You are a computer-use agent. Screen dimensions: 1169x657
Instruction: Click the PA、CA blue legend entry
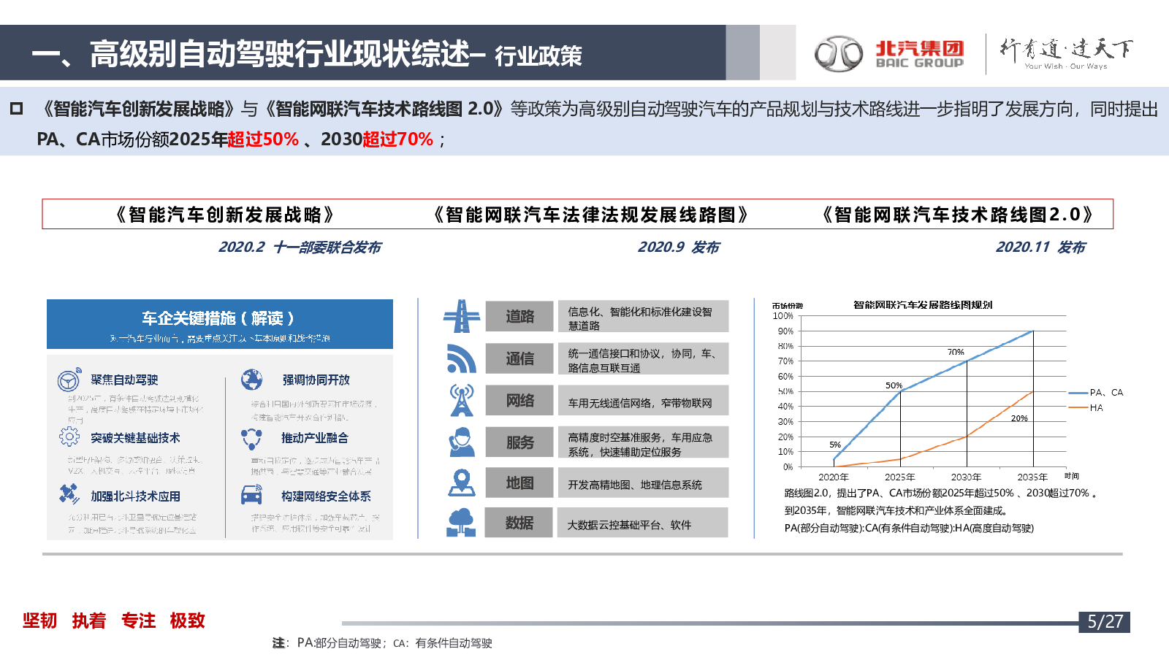1096,393
